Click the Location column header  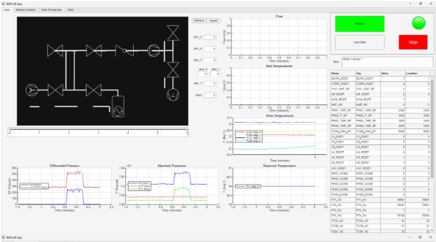point(418,74)
